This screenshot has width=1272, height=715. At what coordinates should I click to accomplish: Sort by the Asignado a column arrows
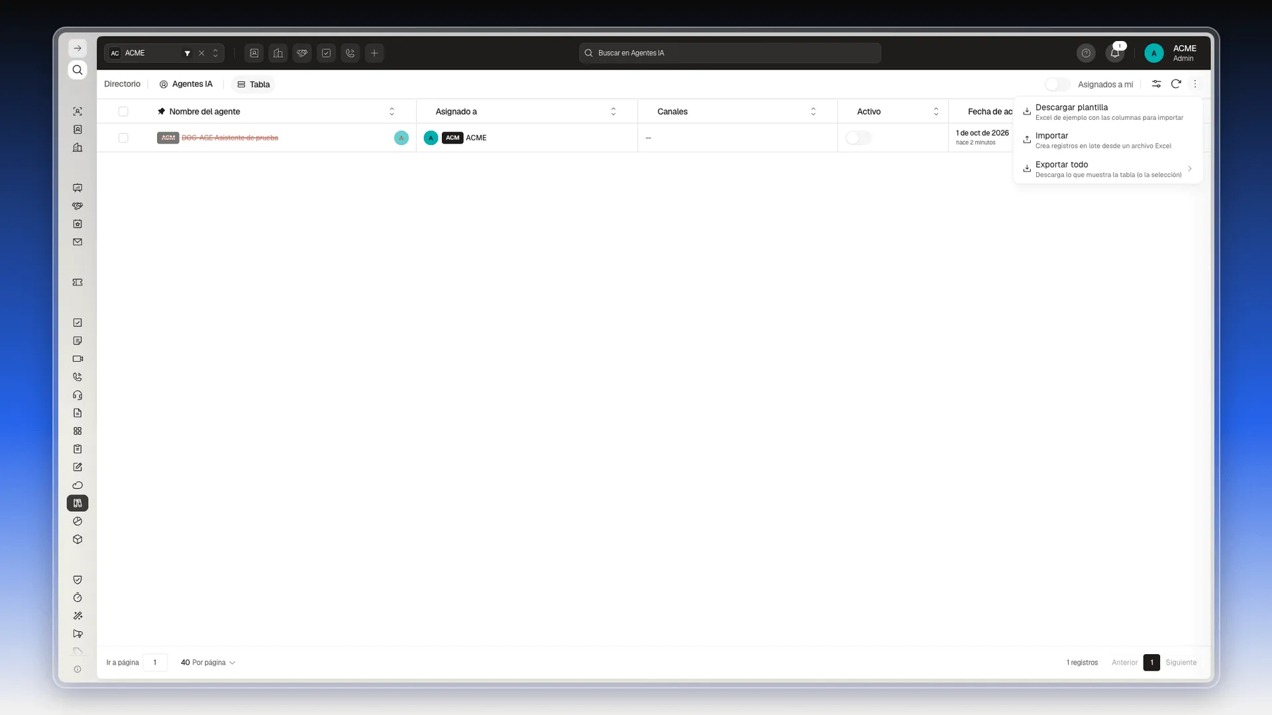613,111
